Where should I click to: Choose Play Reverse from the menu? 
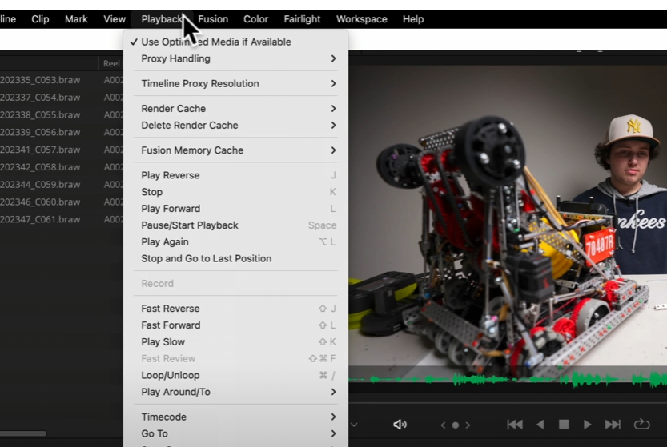point(235,175)
